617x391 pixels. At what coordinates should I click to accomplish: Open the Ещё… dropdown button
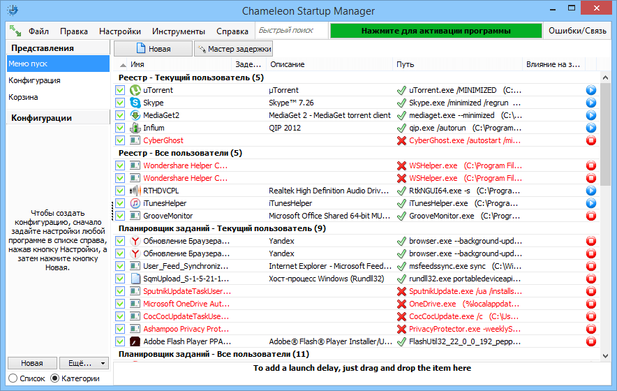84,363
